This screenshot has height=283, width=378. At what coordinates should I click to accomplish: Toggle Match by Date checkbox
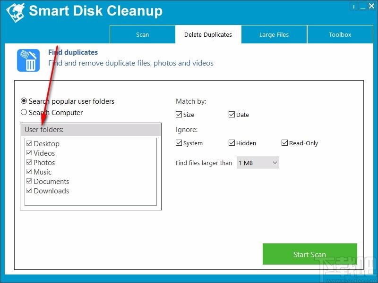(232, 114)
